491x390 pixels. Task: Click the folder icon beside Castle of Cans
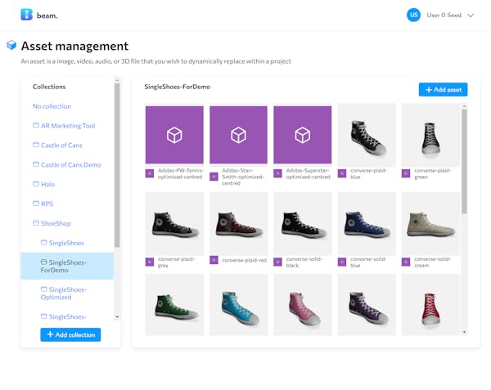36,145
